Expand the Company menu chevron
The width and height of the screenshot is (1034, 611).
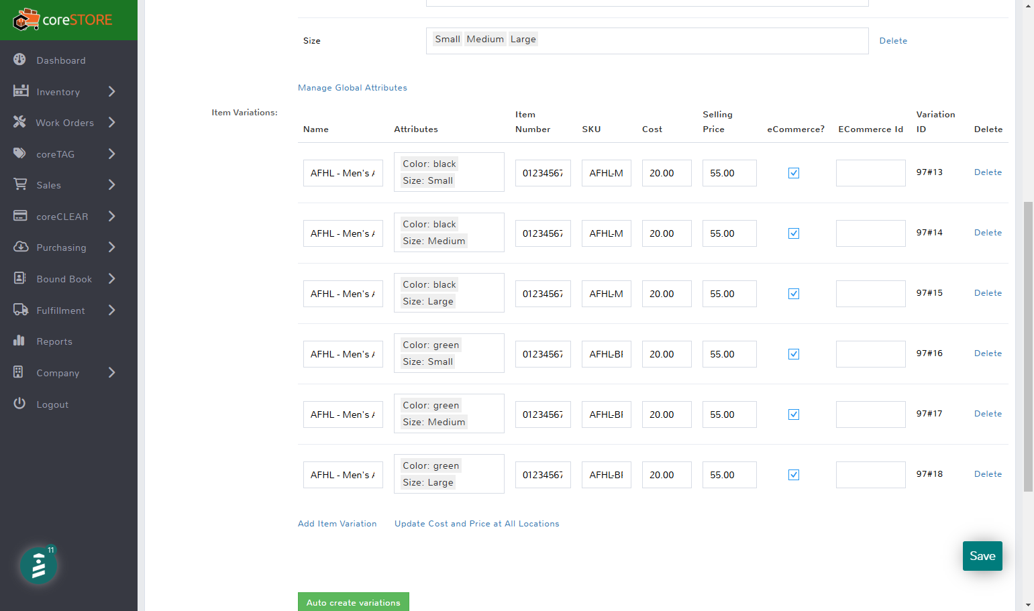[112, 372]
